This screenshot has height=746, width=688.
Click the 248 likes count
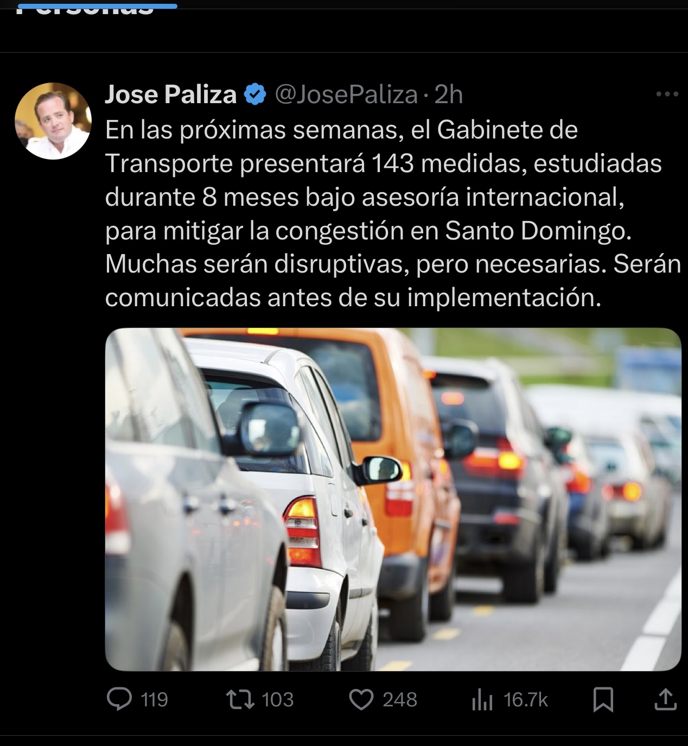pyautogui.click(x=400, y=700)
